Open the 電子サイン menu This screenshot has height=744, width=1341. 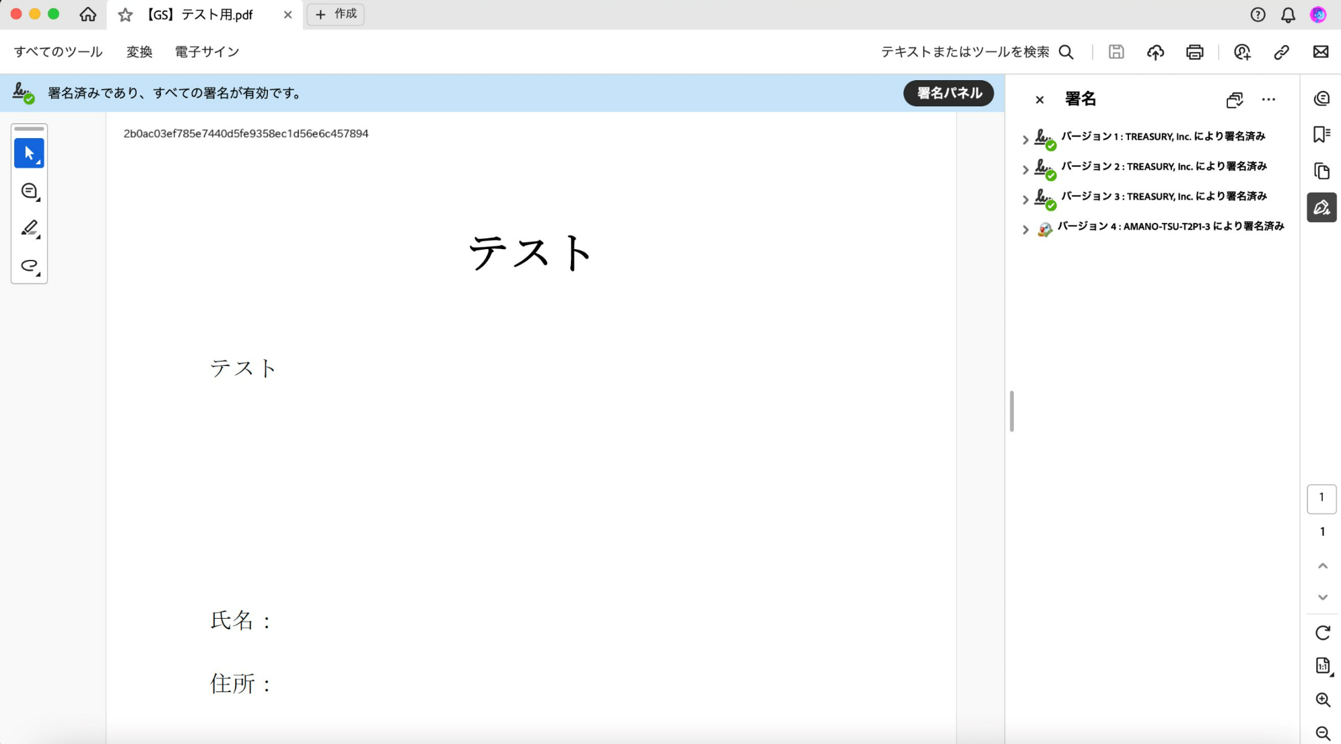206,52
